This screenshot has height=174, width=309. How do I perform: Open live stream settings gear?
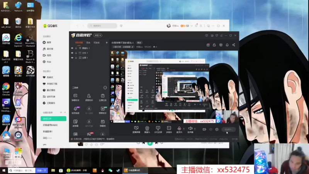(x=217, y=130)
